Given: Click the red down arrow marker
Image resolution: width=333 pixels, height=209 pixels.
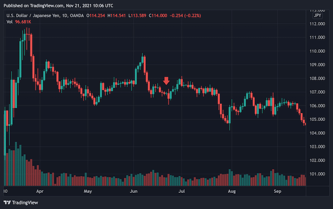Looking at the screenshot, I should pyautogui.click(x=166, y=81).
